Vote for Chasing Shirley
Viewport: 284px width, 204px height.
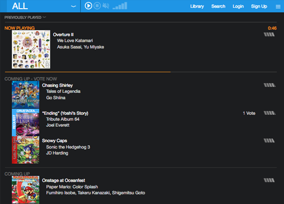pyautogui.click(x=58, y=85)
